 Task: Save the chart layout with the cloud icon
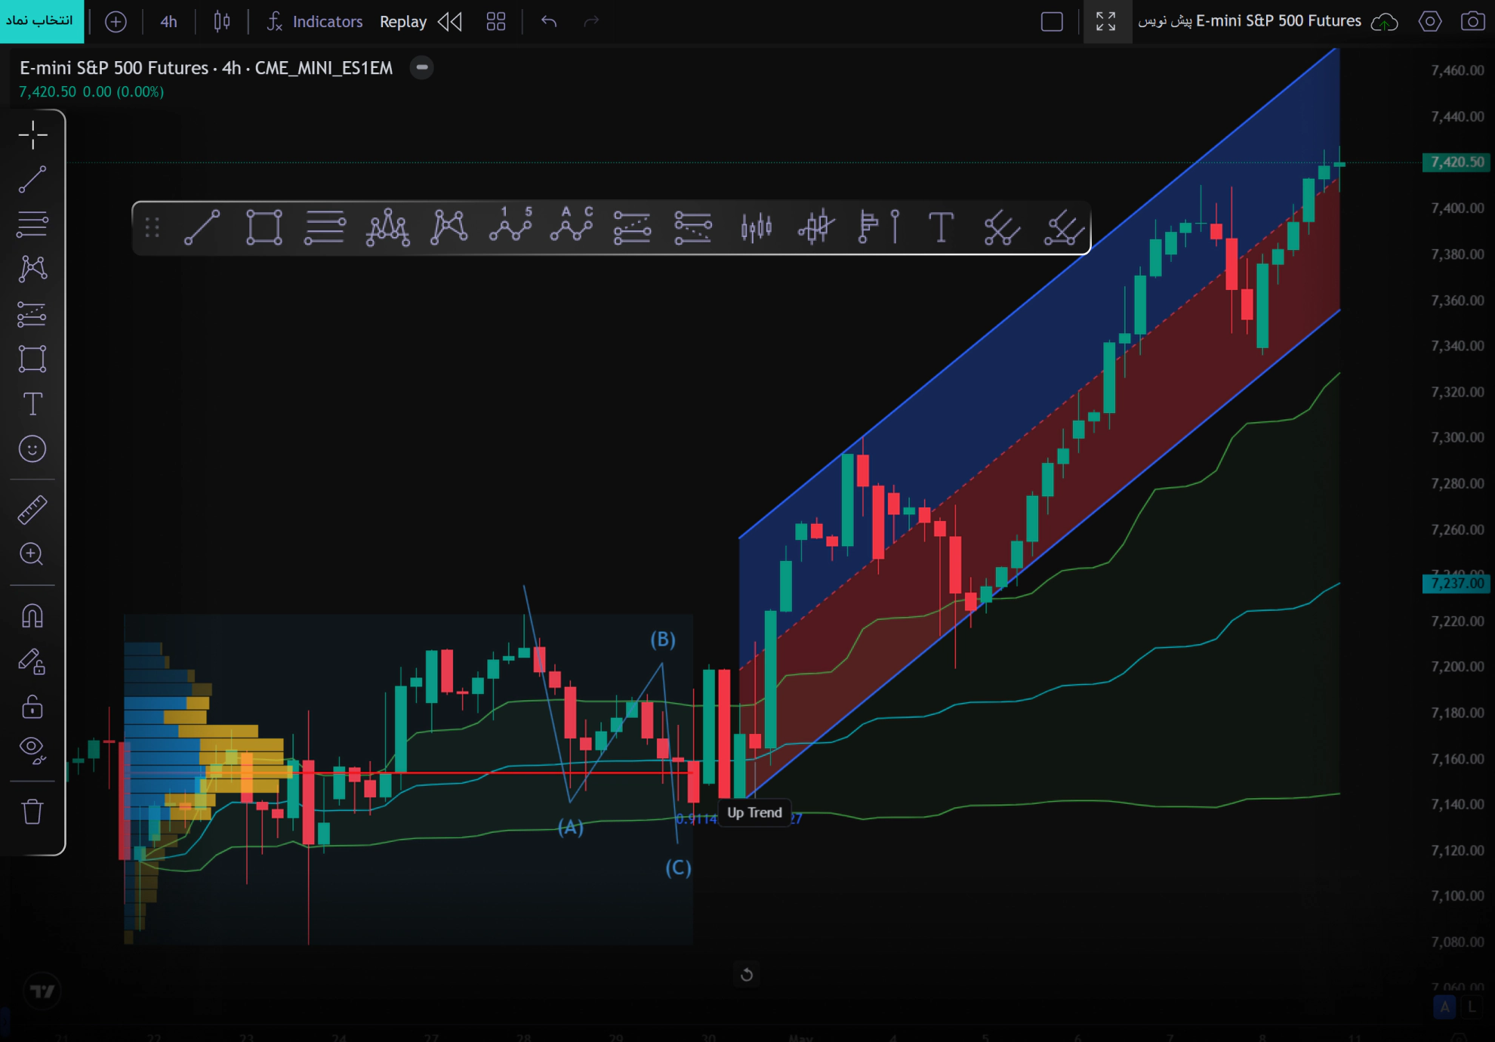pyautogui.click(x=1384, y=22)
